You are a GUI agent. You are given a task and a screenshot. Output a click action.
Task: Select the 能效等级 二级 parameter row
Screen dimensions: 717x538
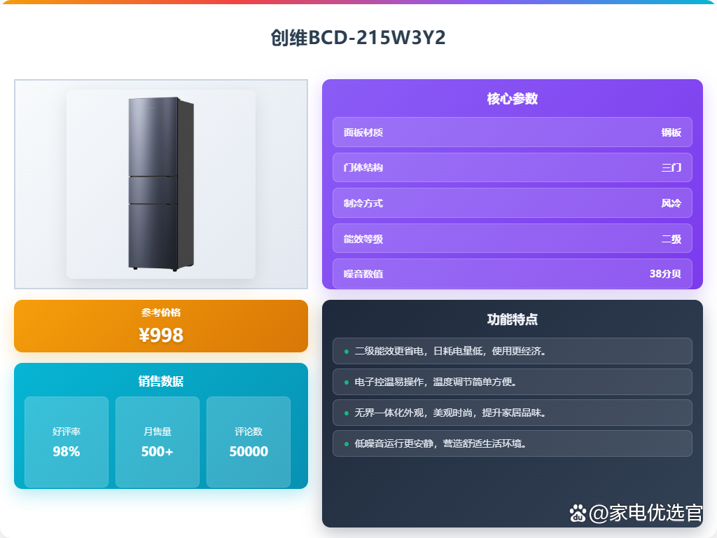512,238
